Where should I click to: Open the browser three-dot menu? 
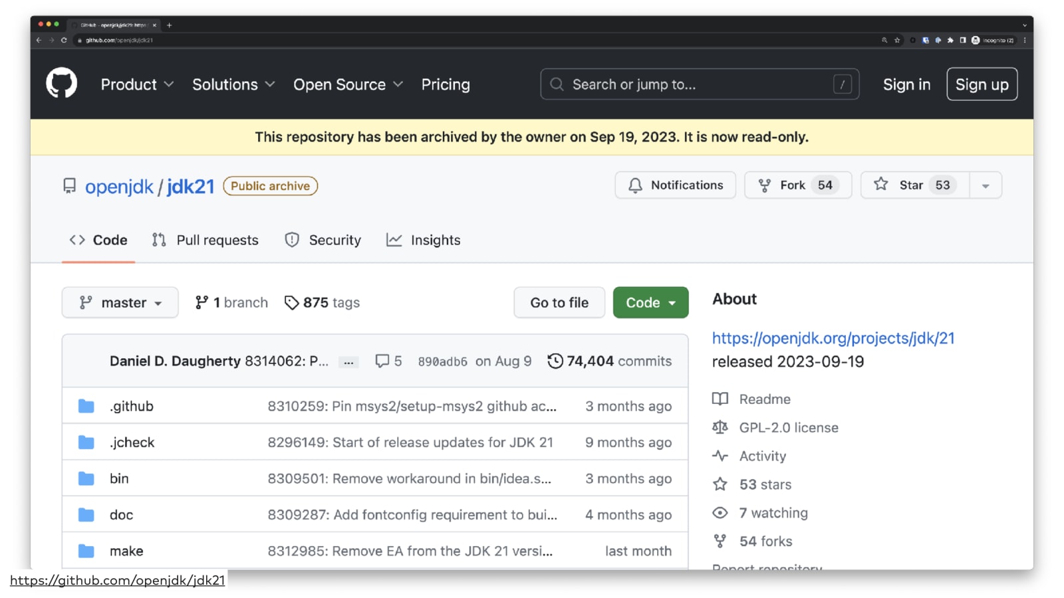[x=1025, y=41]
